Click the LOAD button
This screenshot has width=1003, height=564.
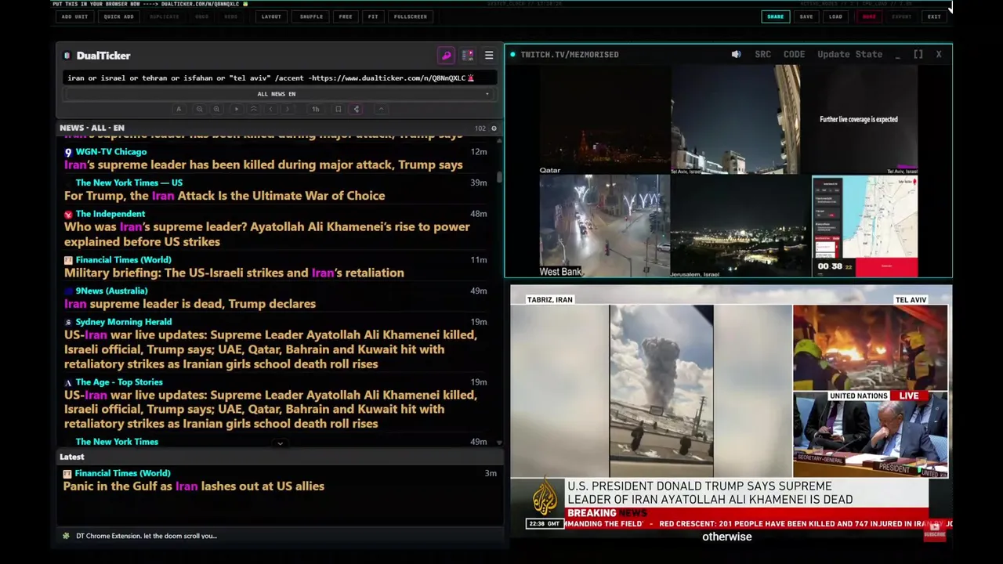point(836,16)
